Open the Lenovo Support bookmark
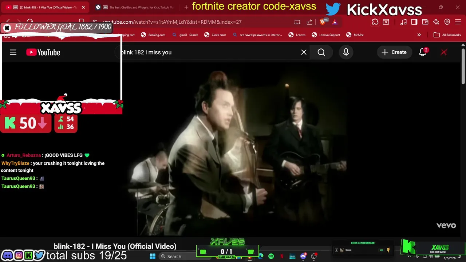The height and width of the screenshot is (262, 466). tap(326, 35)
